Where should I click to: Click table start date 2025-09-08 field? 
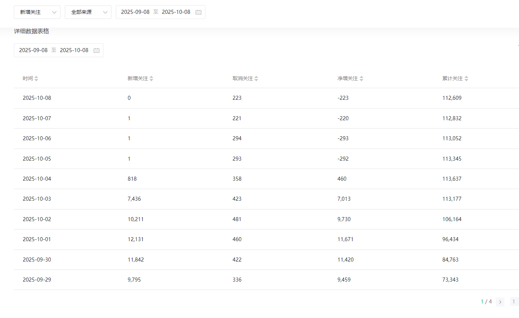[33, 50]
